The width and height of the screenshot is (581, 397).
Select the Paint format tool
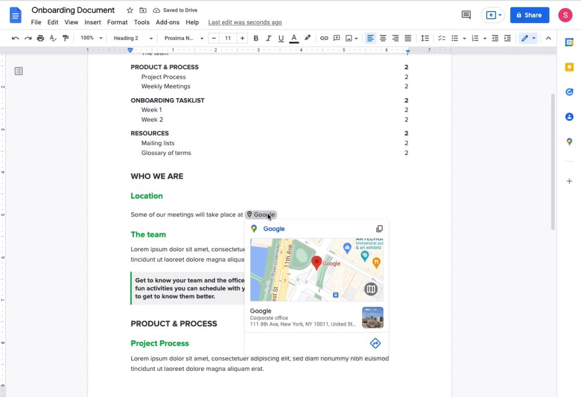coord(66,37)
